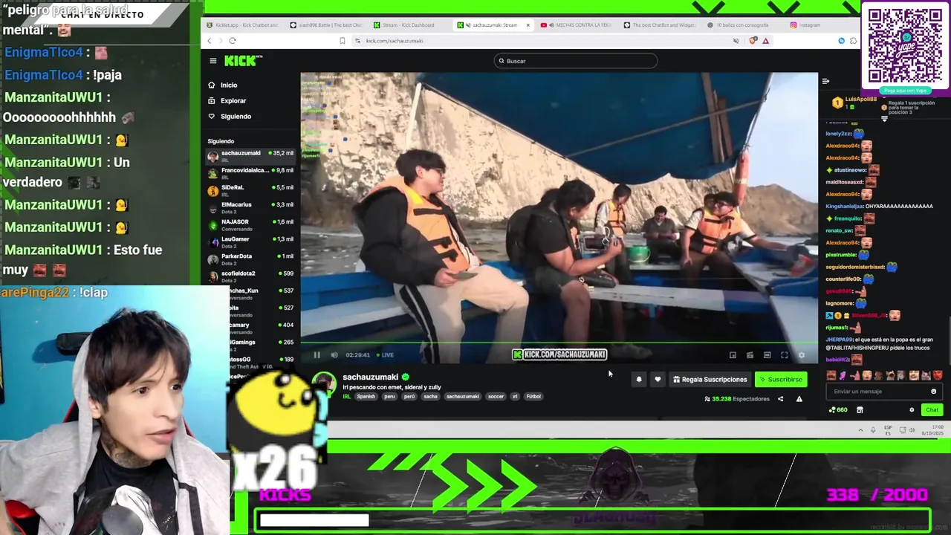The width and height of the screenshot is (951, 535).
Task: Click Brave rewards triangle icon
Action: point(765,41)
